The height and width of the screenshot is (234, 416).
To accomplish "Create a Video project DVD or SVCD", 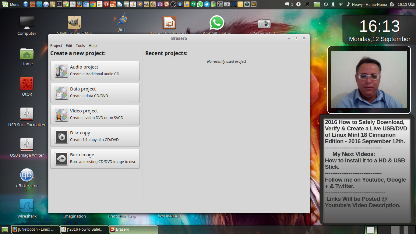I will click(95, 115).
